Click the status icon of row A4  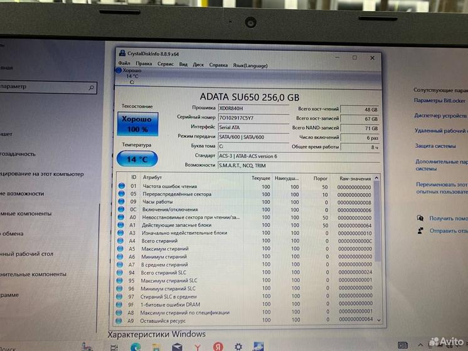tap(120, 240)
